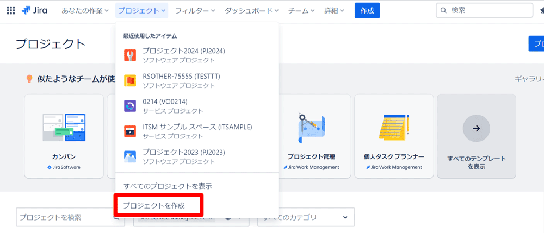This screenshot has height=233, width=544.
Task: Click the compass blueprint illustration
Action: pyautogui.click(x=311, y=128)
